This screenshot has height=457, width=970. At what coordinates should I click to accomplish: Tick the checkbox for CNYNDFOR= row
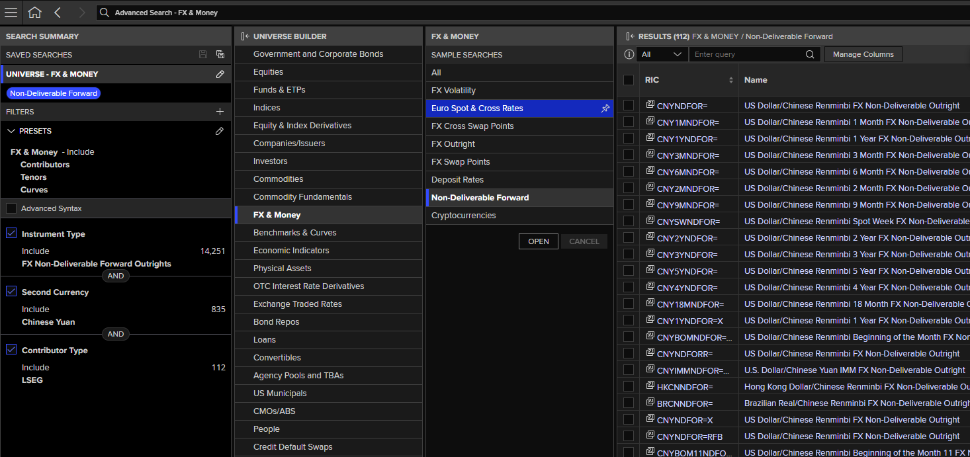pyautogui.click(x=629, y=105)
